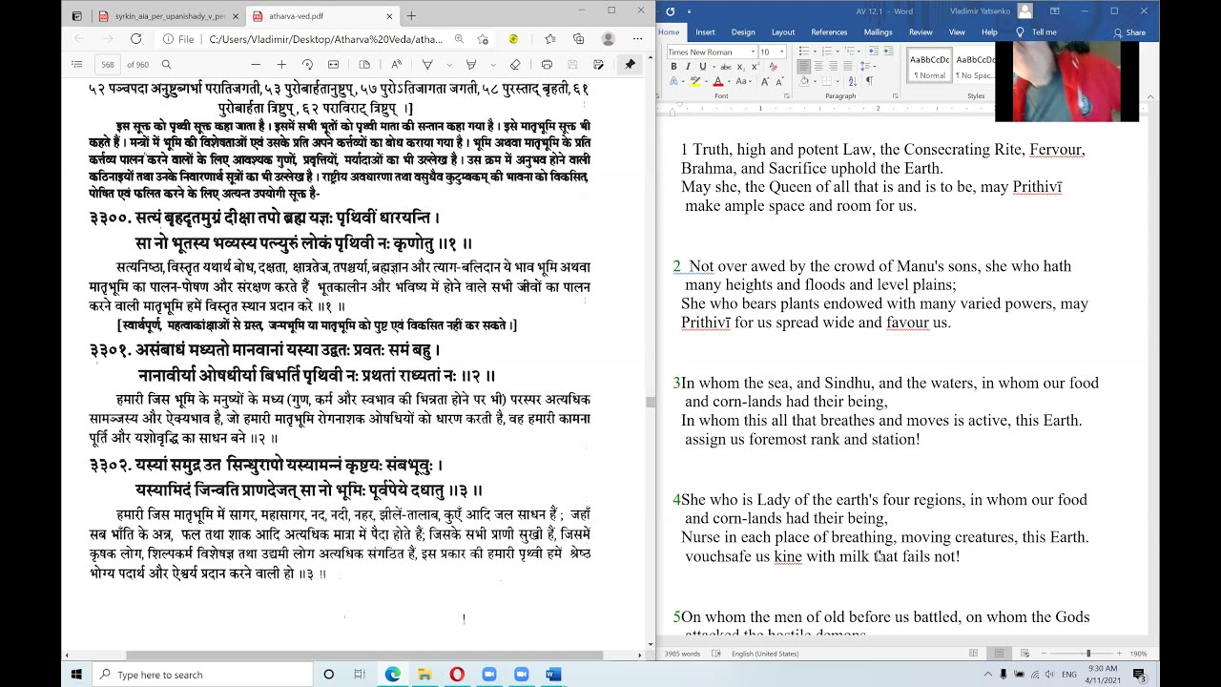Zoom in on the PDF page
Screen dimensions: 1221x687
281,64
